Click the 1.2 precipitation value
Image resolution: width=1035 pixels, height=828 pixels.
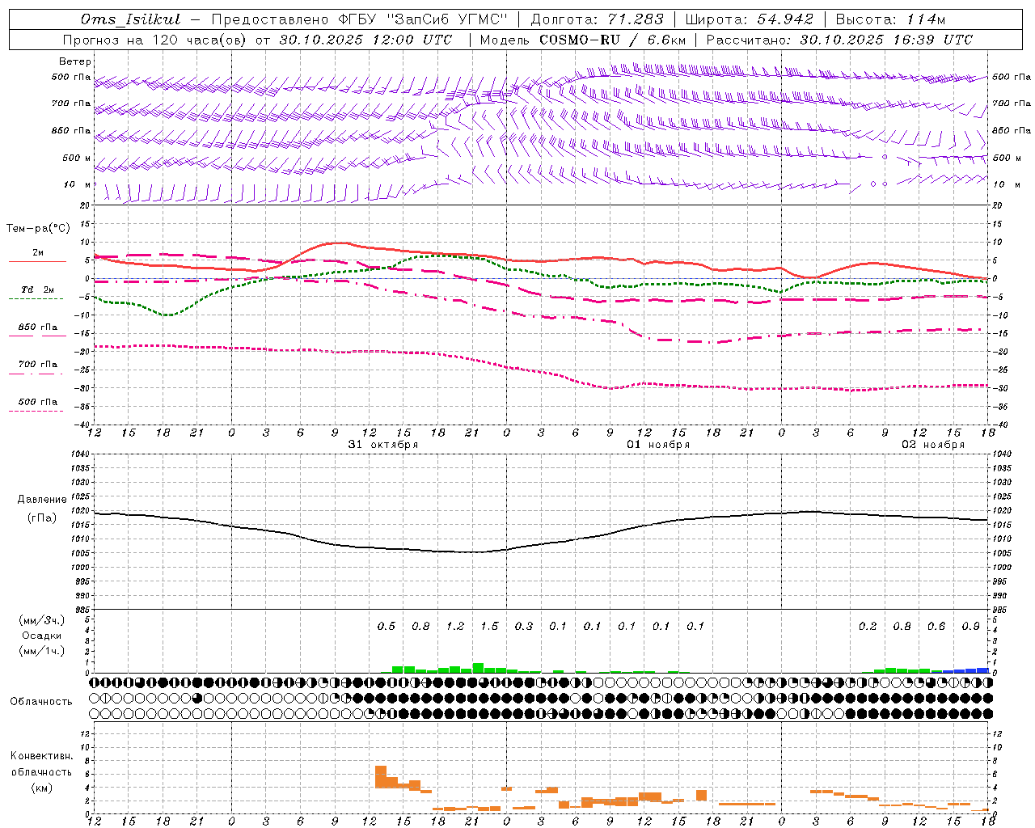(x=455, y=626)
